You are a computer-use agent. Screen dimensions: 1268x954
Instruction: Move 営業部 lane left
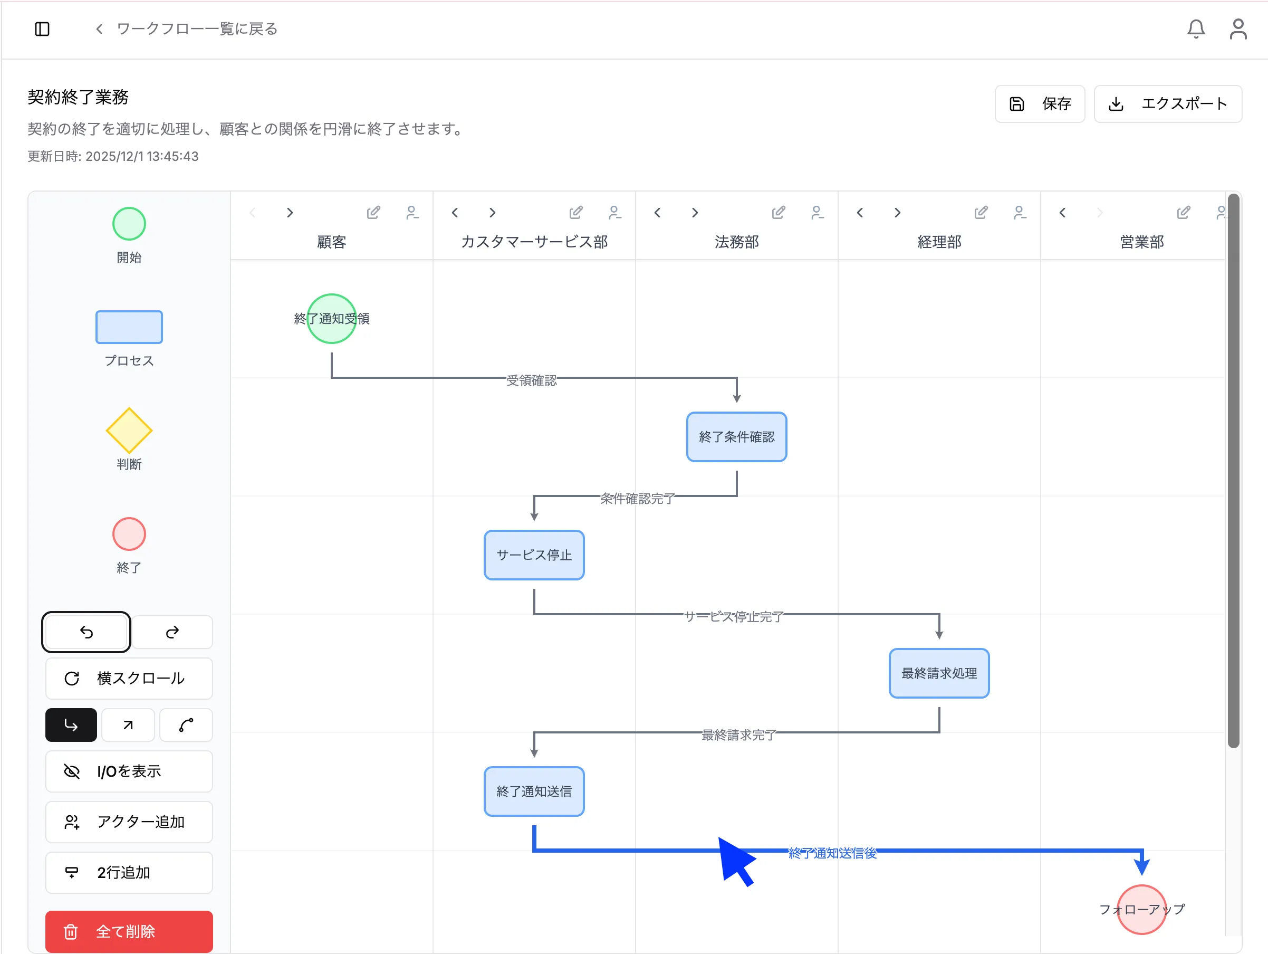(x=1062, y=213)
